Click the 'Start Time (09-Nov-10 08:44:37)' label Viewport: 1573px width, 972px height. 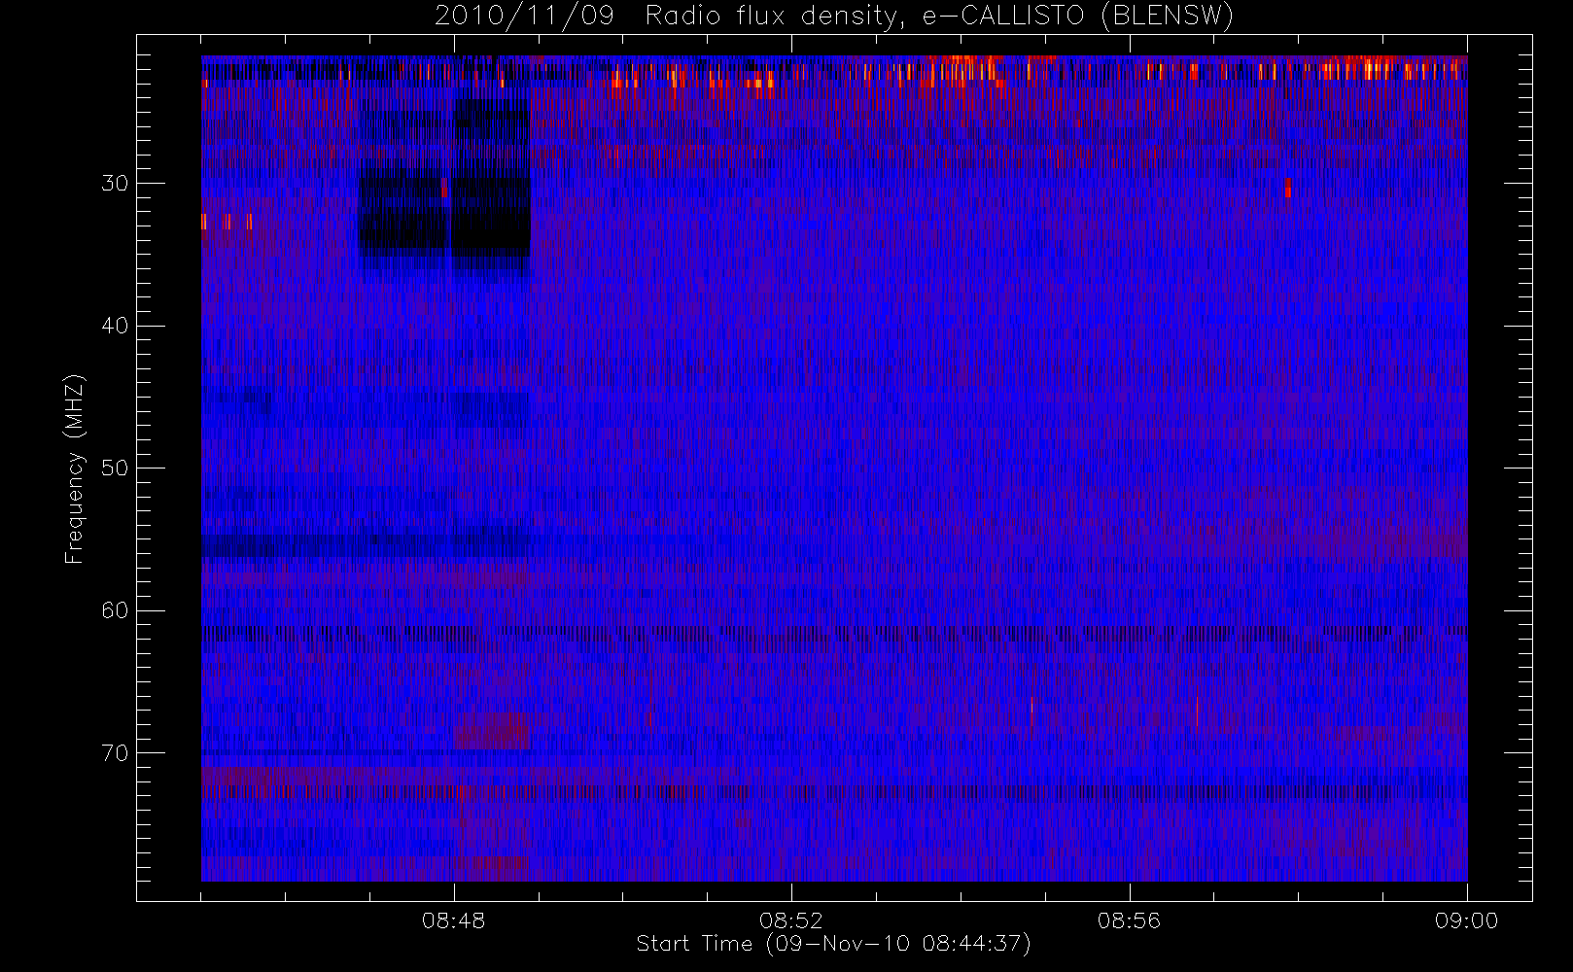pyautogui.click(x=833, y=944)
